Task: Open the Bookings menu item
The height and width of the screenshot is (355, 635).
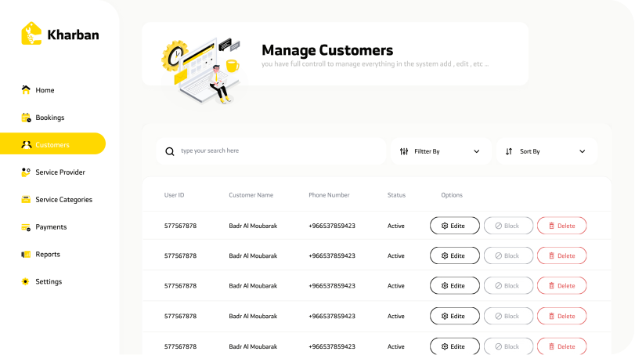Action: coord(50,118)
